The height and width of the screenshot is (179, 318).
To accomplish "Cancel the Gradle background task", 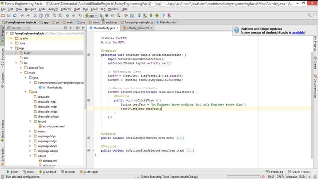I will pos(263,177).
